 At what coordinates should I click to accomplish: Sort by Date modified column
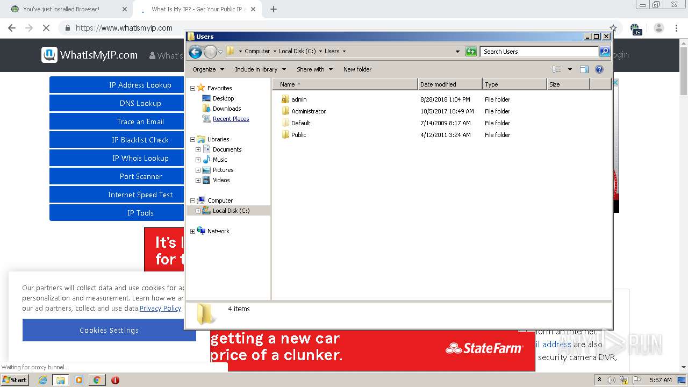[x=450, y=84]
